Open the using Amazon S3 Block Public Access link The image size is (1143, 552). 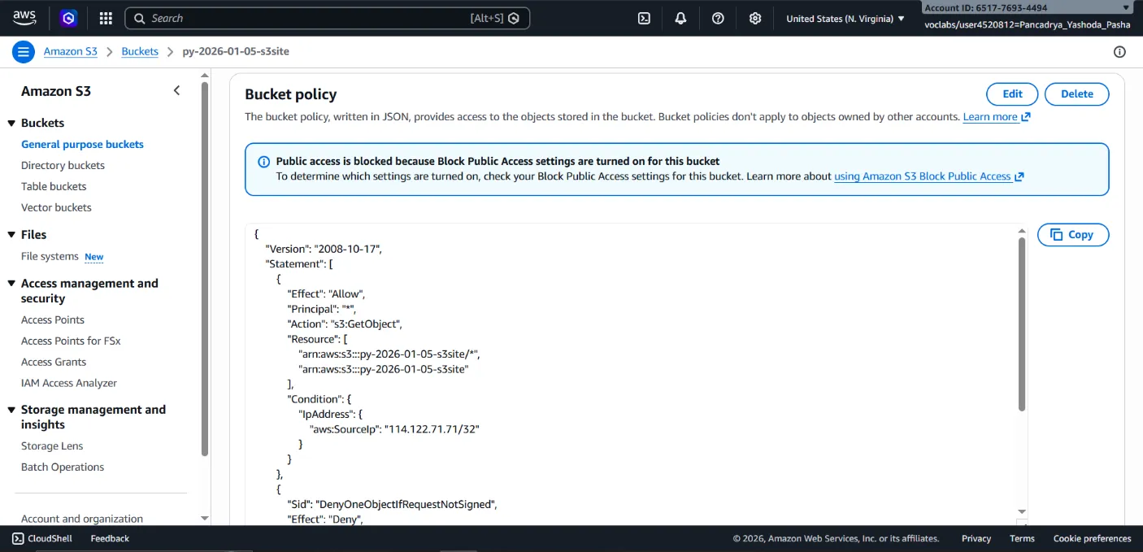tap(928, 176)
